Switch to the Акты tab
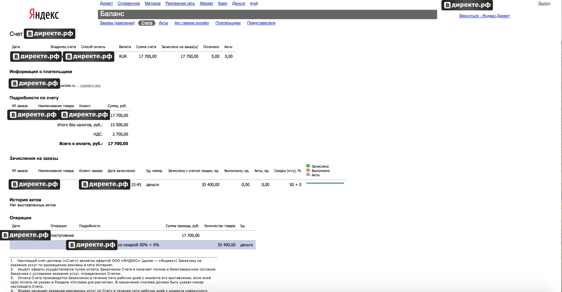 (163, 23)
